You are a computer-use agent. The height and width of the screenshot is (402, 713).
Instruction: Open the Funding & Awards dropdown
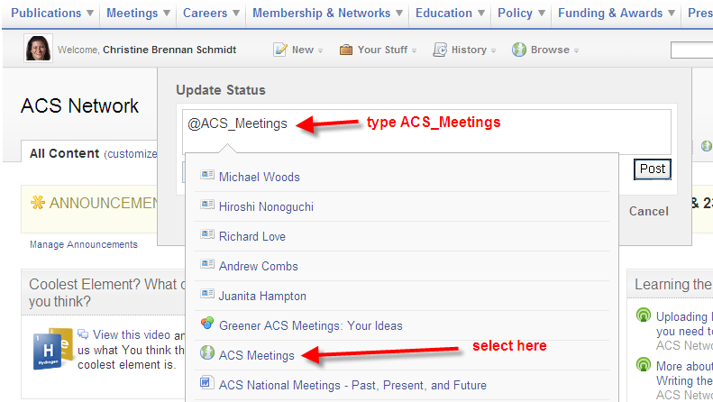click(617, 14)
